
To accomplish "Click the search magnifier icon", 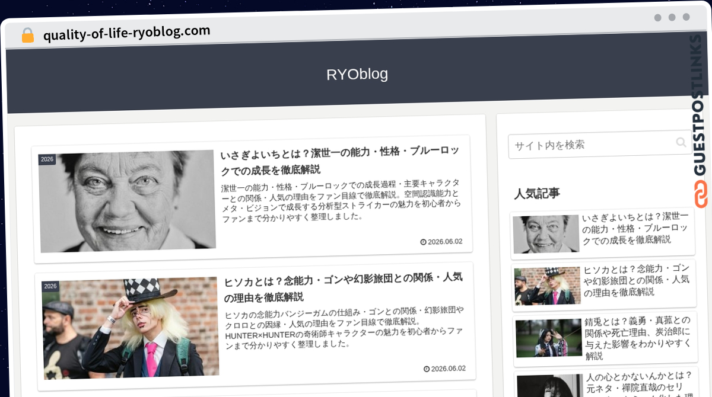I will pos(681,142).
